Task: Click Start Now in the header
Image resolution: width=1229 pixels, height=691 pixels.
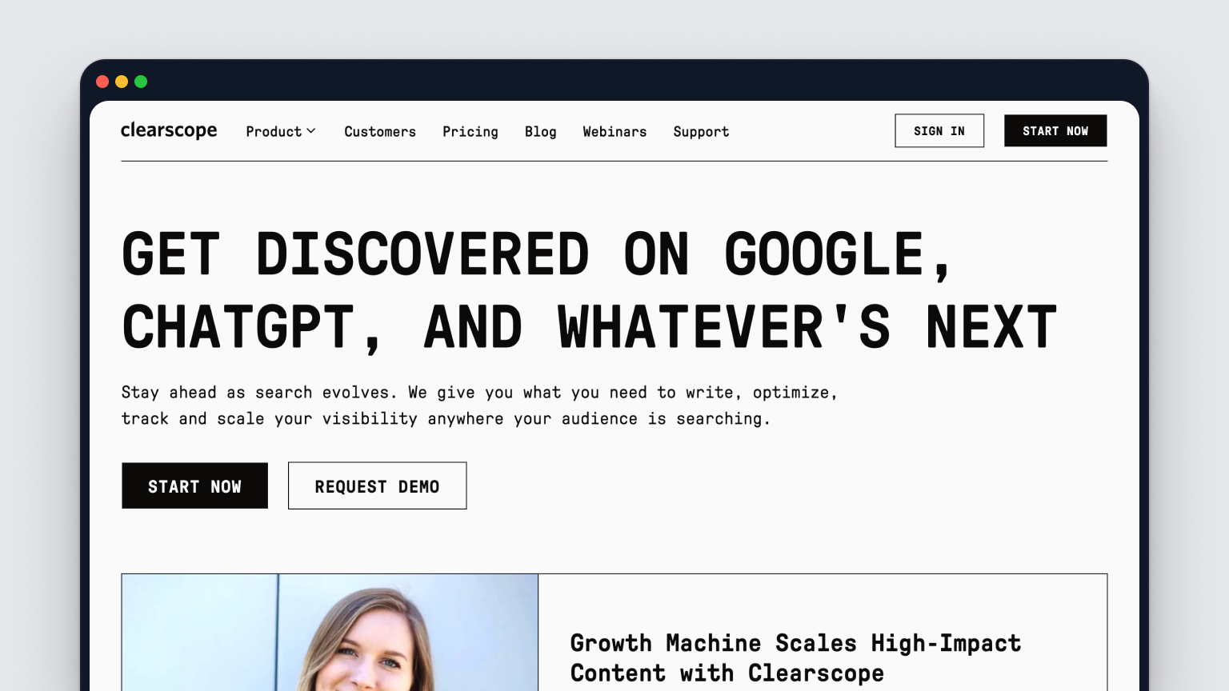Action: click(x=1055, y=131)
